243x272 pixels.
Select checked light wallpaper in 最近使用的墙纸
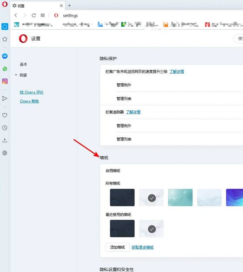[151, 228]
